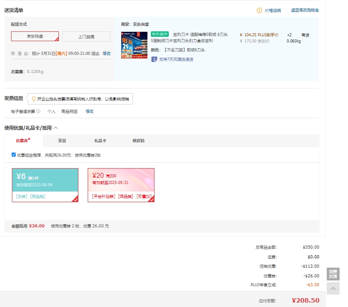Click 修改 link for invoice info
This screenshot has width=348, height=307.
pos(89,111)
